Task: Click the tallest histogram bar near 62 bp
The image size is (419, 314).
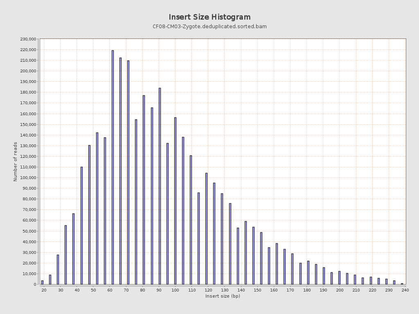Action: point(113,167)
